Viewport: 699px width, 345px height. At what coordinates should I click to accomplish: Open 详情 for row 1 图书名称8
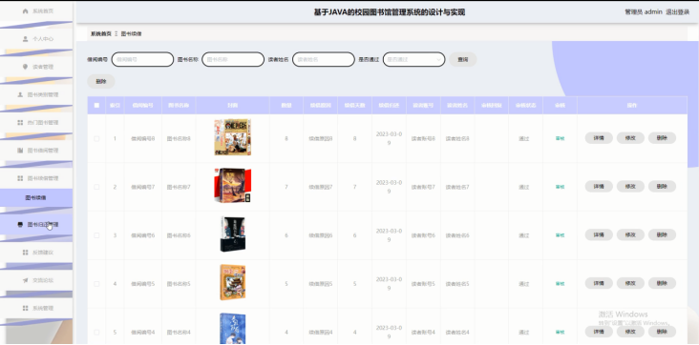tap(599, 138)
